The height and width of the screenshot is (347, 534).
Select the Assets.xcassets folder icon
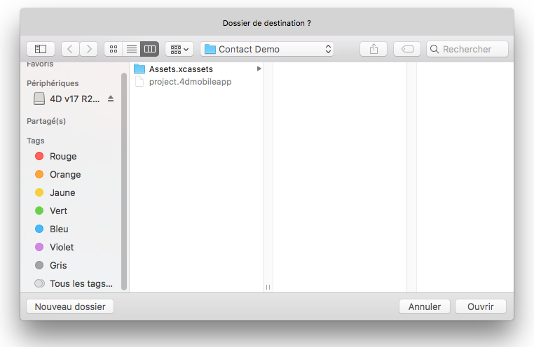coord(139,69)
